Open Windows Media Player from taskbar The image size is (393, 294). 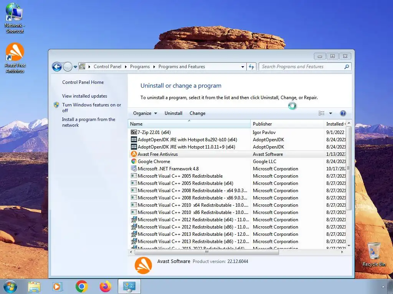click(58, 287)
